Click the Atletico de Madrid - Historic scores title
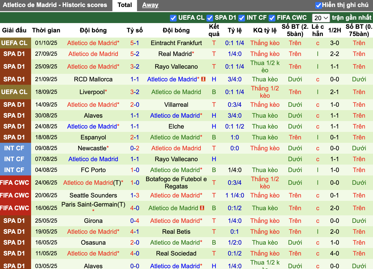Image resolution: width=373 pixels, height=269 pixels. click(x=55, y=5)
